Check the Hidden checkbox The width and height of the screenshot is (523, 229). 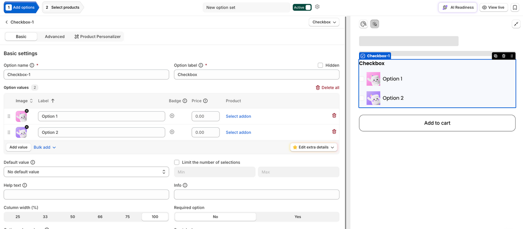[320, 65]
